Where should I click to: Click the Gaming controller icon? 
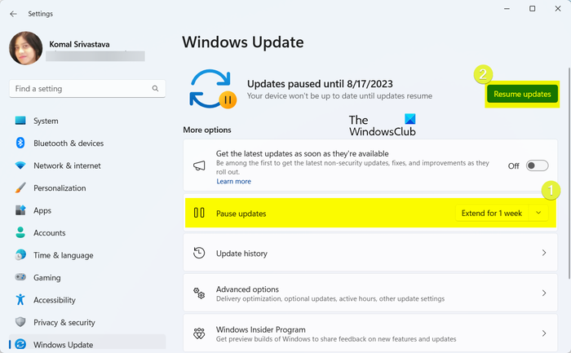[20, 277]
